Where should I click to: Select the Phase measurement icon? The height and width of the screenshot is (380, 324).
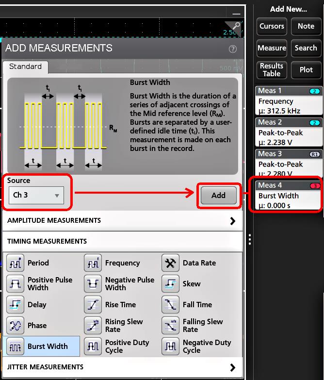(15, 326)
